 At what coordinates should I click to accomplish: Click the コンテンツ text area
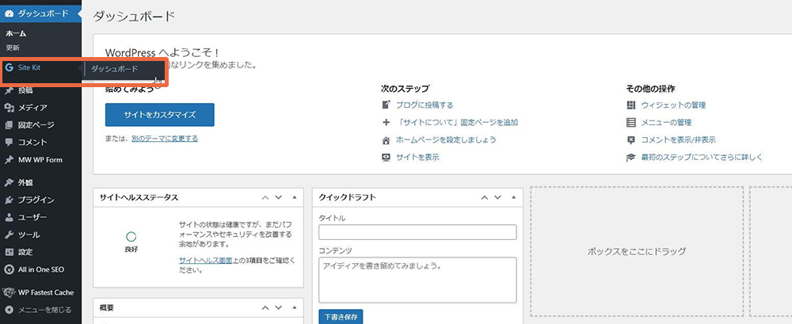pyautogui.click(x=417, y=280)
